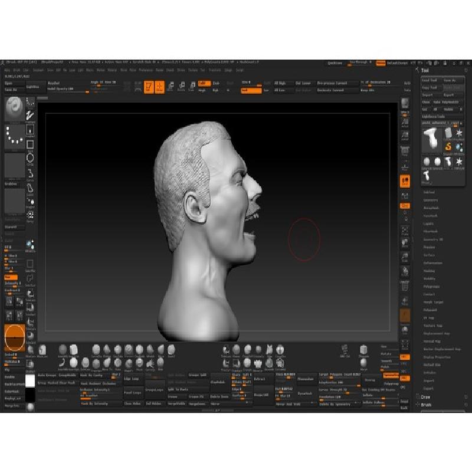
Task: Open the Zplugin menu
Action: tap(228, 70)
